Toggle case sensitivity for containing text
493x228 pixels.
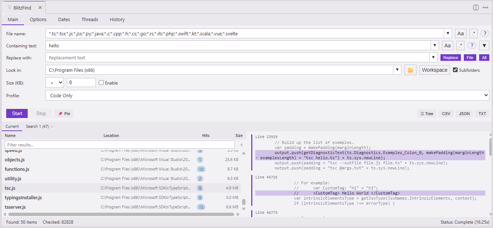click(447, 45)
